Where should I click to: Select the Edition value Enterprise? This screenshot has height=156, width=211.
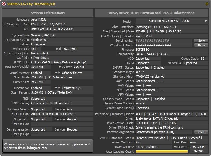[38, 44]
